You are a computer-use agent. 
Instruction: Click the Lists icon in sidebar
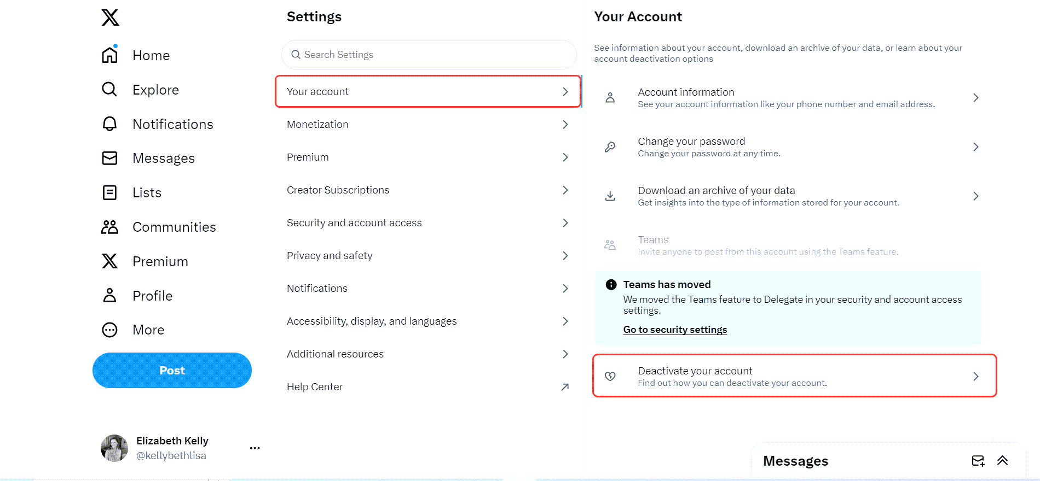point(110,192)
